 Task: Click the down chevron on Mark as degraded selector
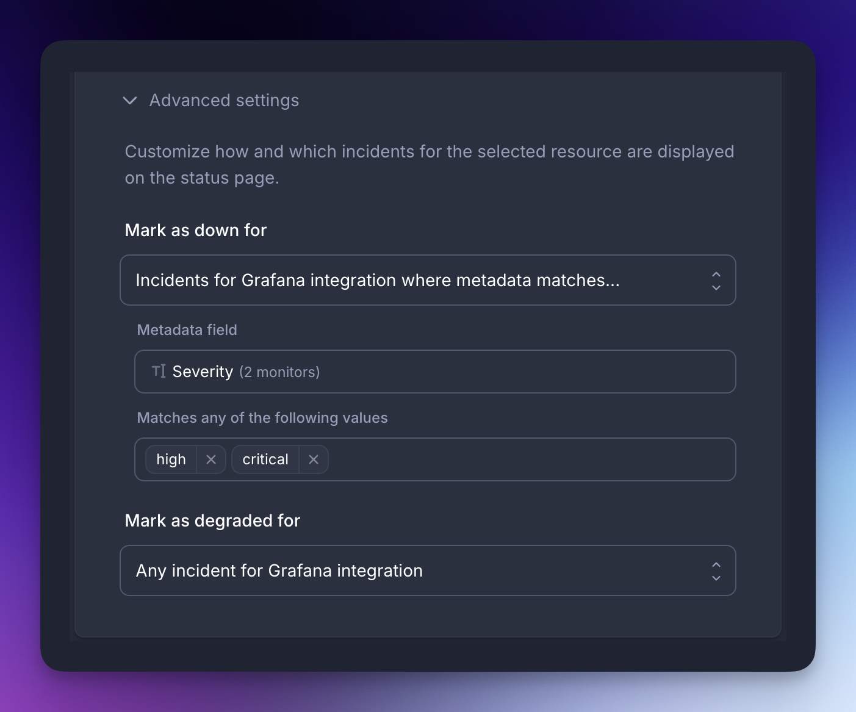[716, 577]
